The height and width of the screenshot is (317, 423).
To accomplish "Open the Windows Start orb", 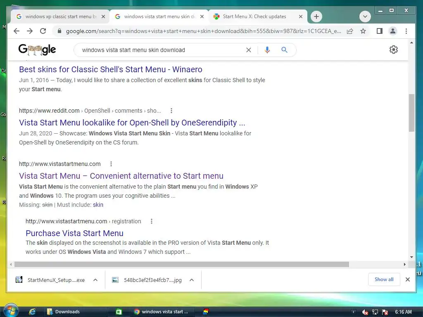I will (x=11, y=311).
